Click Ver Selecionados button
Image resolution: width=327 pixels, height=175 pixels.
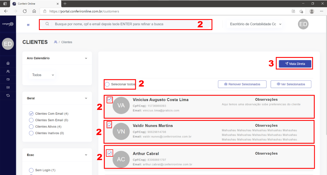coord(291,84)
